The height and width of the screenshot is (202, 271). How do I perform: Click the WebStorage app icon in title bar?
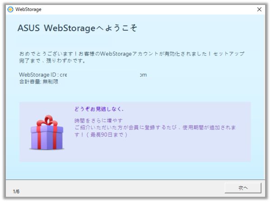[x=10, y=9]
